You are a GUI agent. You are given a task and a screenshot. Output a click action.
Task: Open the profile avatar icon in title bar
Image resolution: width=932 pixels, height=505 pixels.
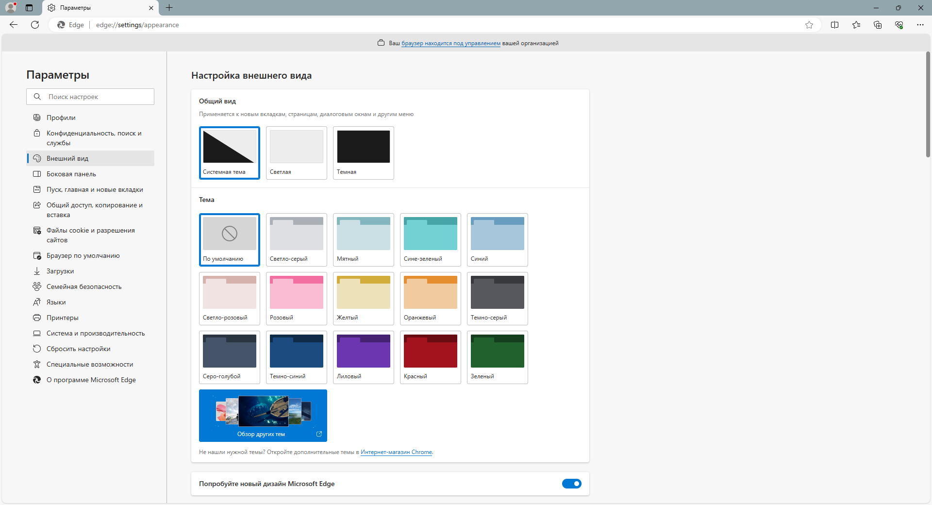tap(11, 7)
